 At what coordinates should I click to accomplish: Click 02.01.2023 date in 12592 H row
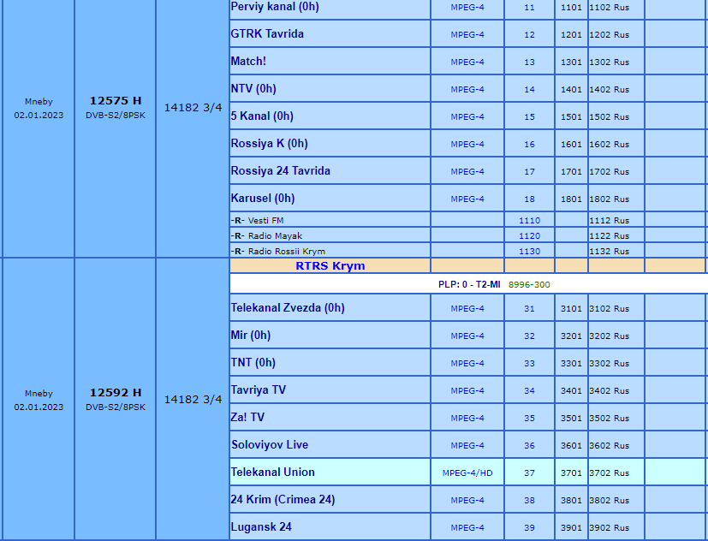point(39,407)
